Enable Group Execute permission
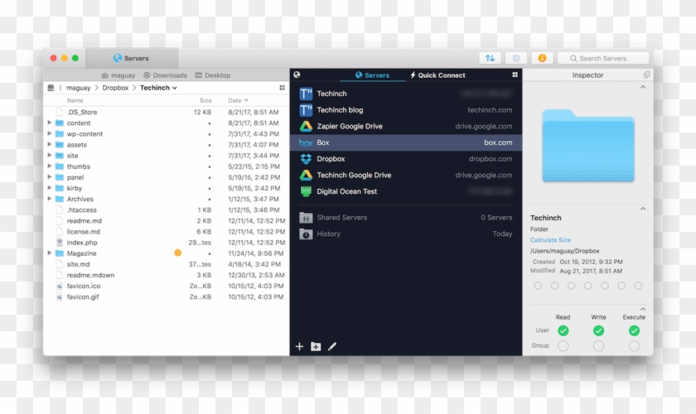 pos(634,345)
